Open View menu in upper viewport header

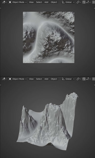[x=31, y=2]
